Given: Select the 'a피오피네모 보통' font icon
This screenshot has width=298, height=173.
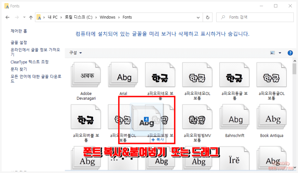Looking at the screenshot, I should pyautogui.click(x=160, y=75).
